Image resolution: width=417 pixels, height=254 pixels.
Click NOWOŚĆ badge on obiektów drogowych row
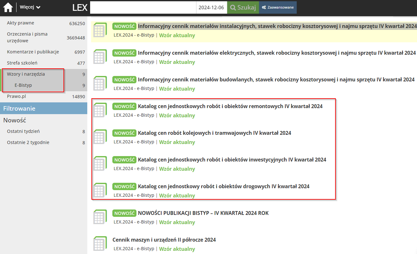[x=124, y=186]
